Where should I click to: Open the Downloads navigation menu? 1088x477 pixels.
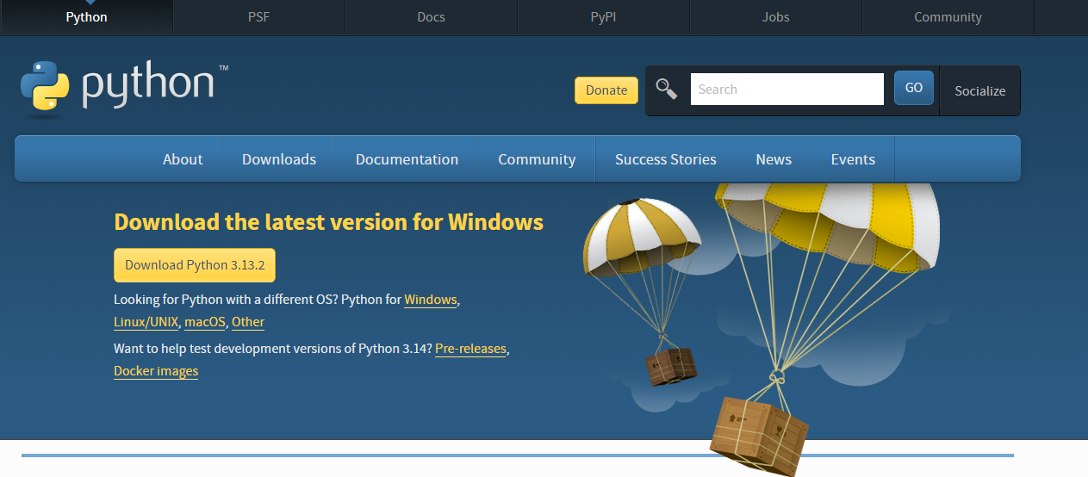tap(279, 159)
